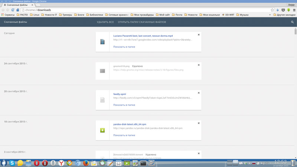
Task: Click the 12:53 clock in the tray
Action: [x=281, y=162]
